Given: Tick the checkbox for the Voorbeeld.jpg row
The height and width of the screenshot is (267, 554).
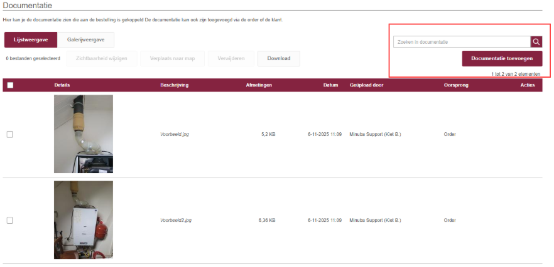Looking at the screenshot, I should [x=10, y=134].
